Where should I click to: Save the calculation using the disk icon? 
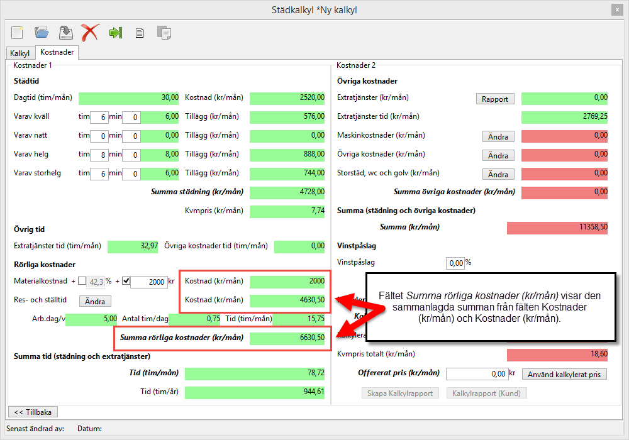65,32
